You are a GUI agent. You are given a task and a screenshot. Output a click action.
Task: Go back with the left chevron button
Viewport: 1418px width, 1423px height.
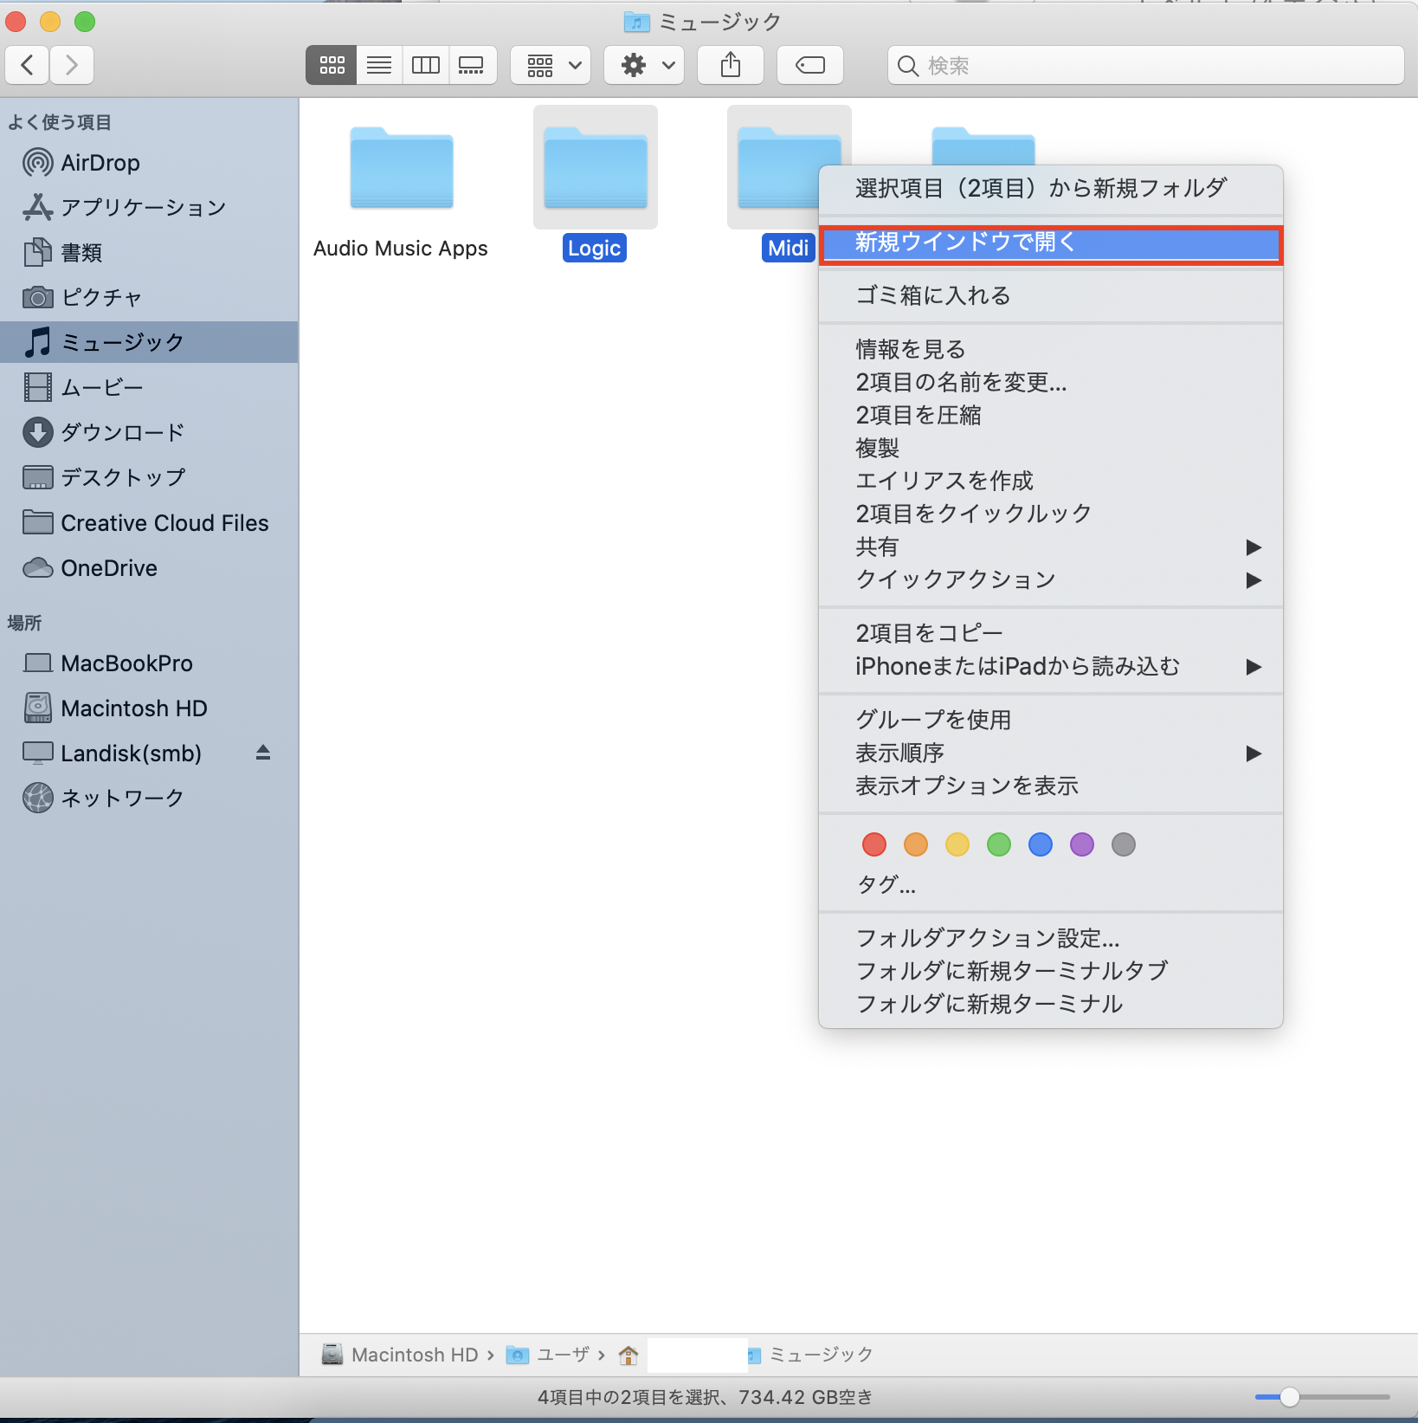tap(28, 65)
